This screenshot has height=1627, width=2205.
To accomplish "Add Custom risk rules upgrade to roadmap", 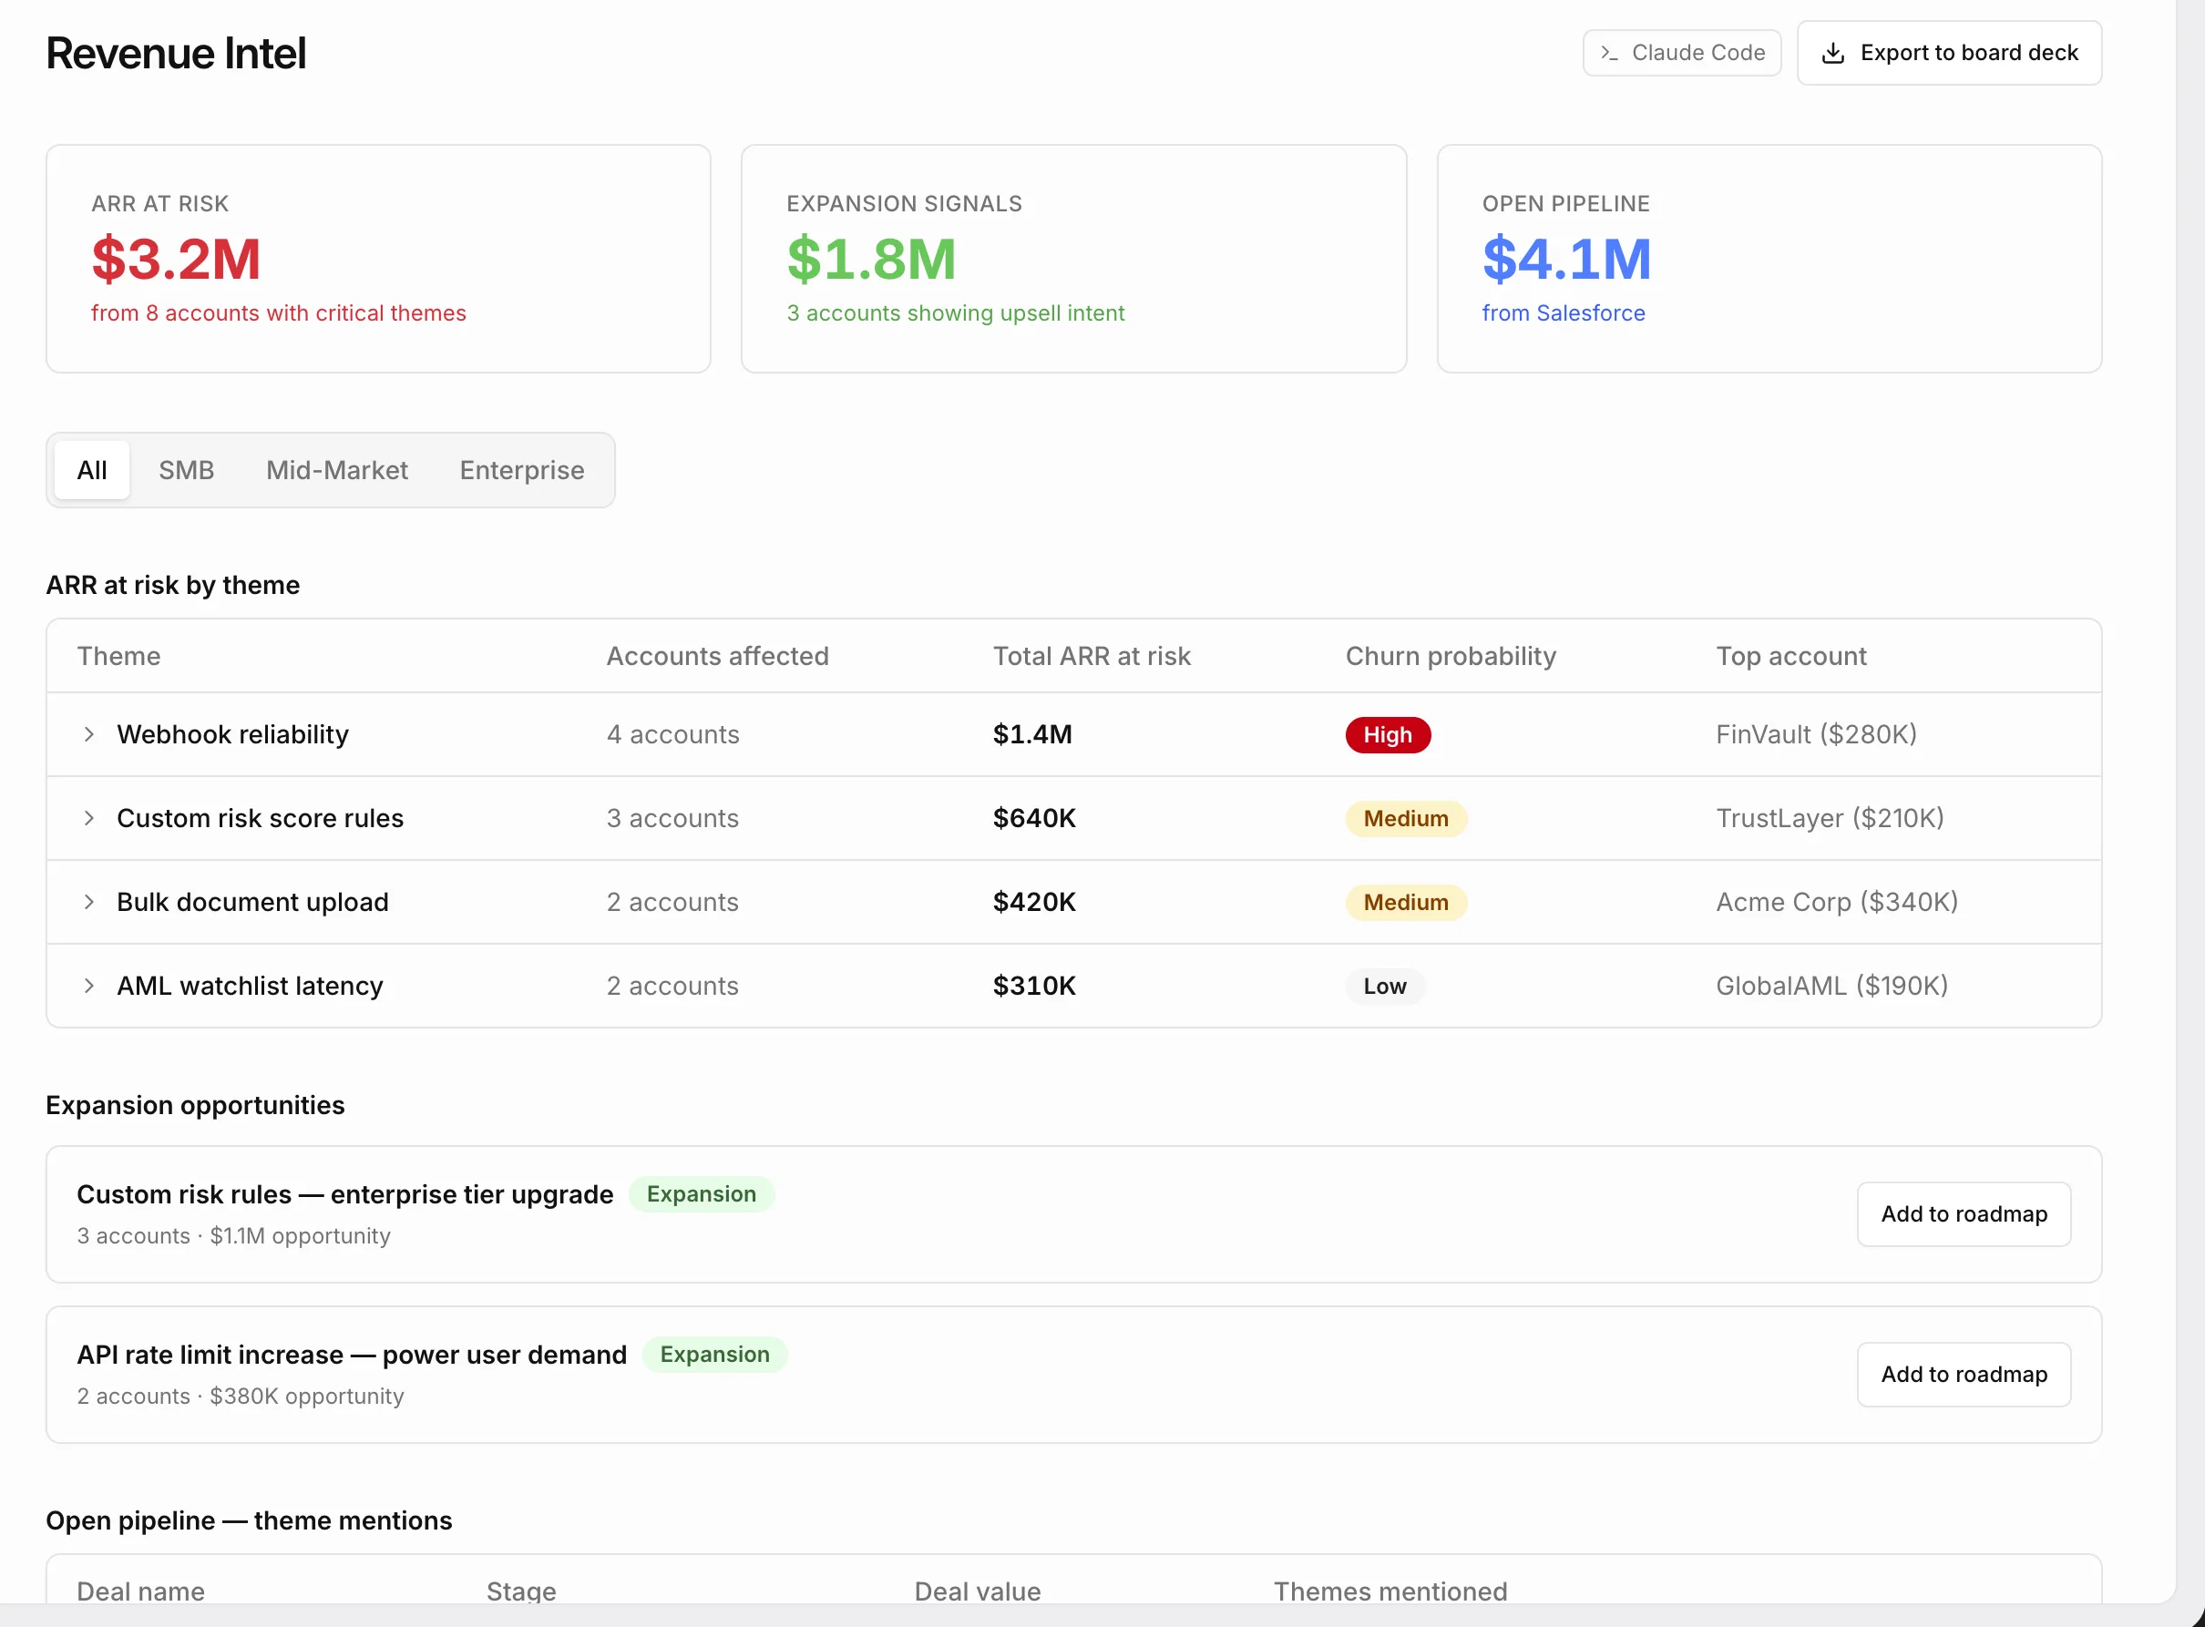I will (1964, 1214).
